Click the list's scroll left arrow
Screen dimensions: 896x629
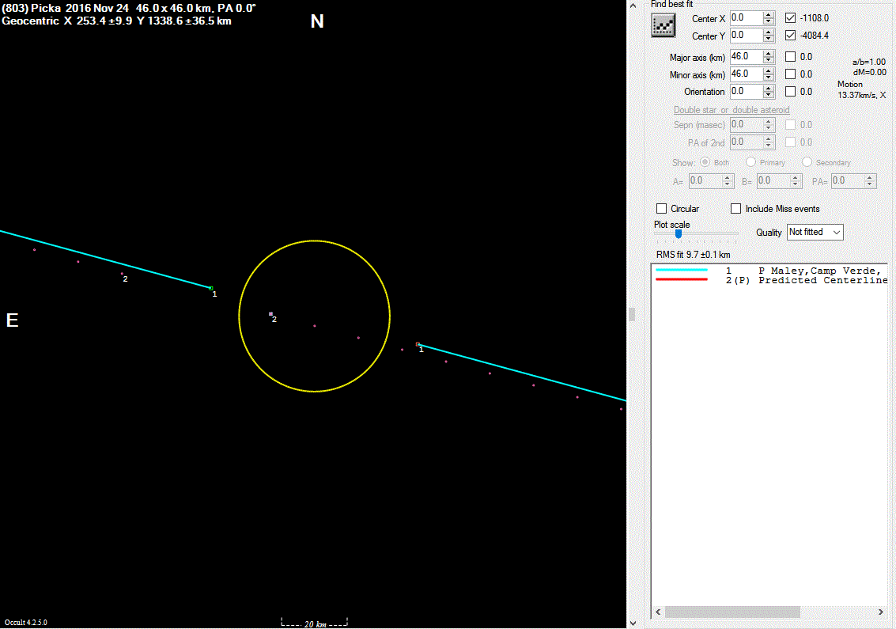pyautogui.click(x=658, y=612)
